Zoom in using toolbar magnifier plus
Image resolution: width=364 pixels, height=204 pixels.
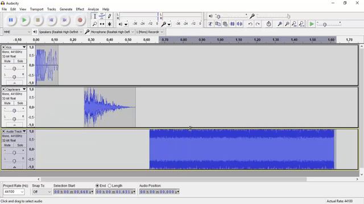280,24
